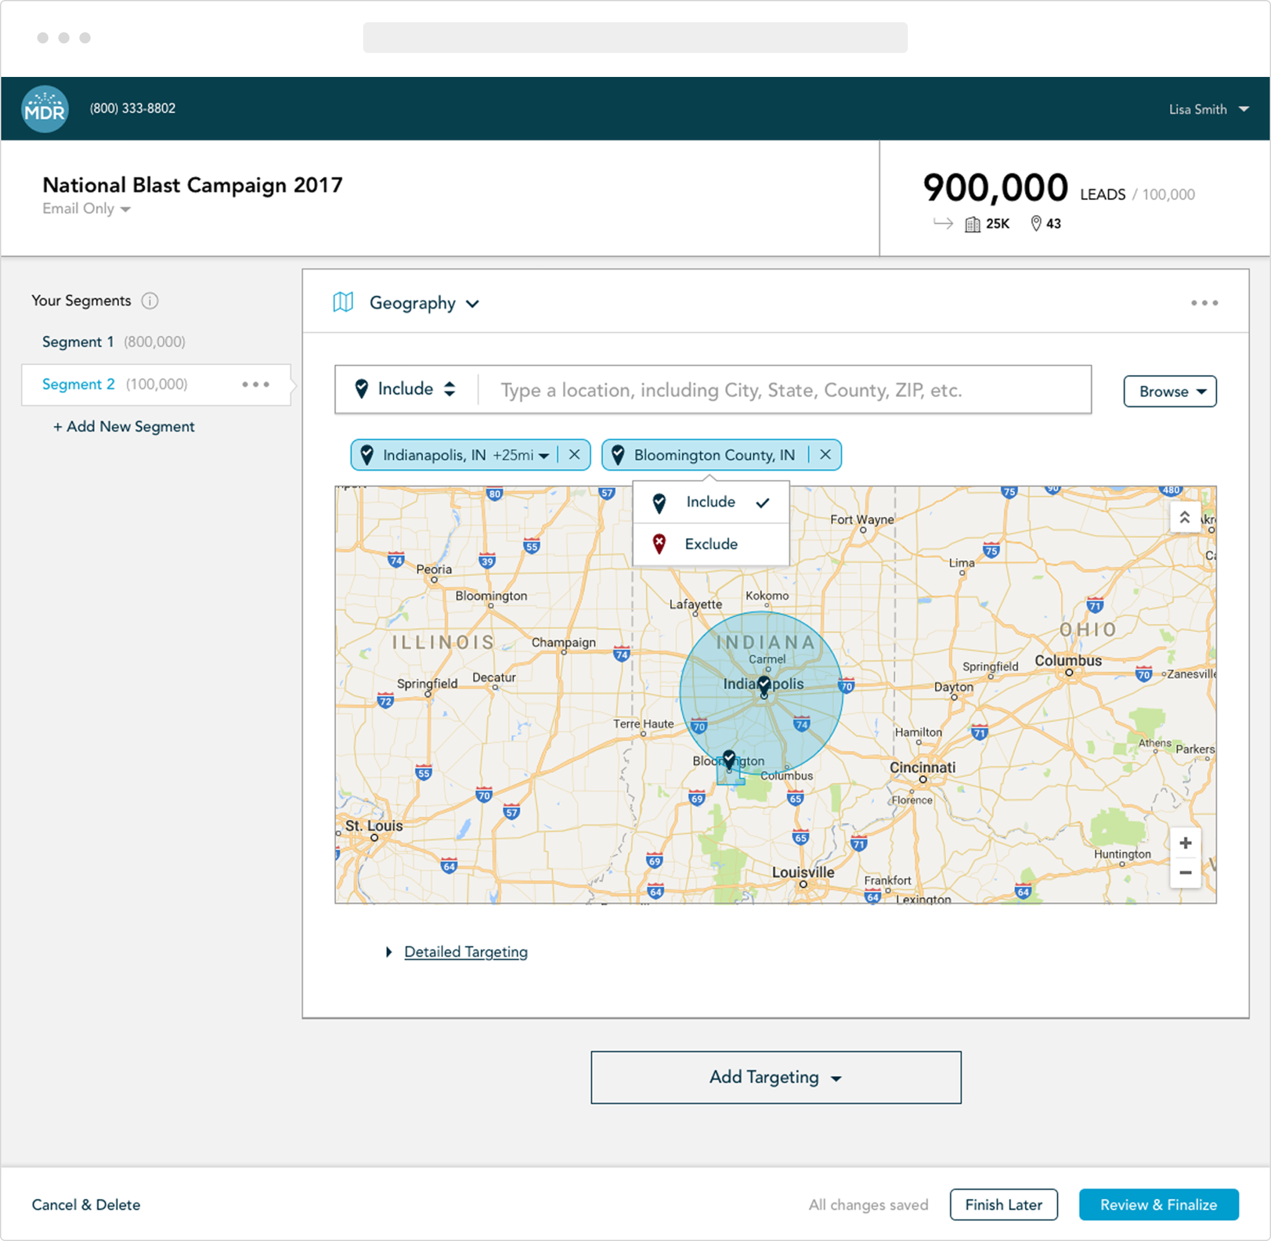1271x1241 pixels.
Task: Open the options ellipsis next to Segment 2
Action: [x=256, y=385]
